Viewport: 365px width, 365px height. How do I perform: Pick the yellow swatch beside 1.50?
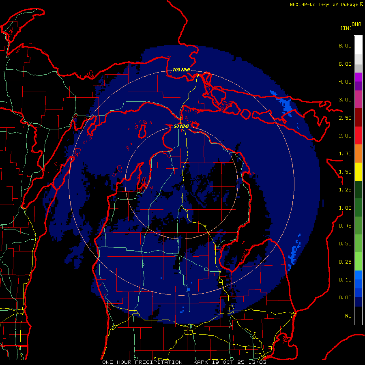[358, 172]
